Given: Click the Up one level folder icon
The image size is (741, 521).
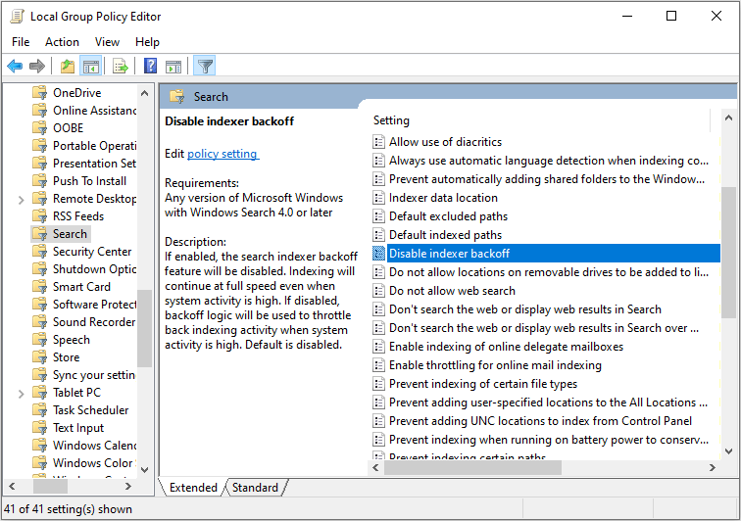Looking at the screenshot, I should [x=68, y=67].
